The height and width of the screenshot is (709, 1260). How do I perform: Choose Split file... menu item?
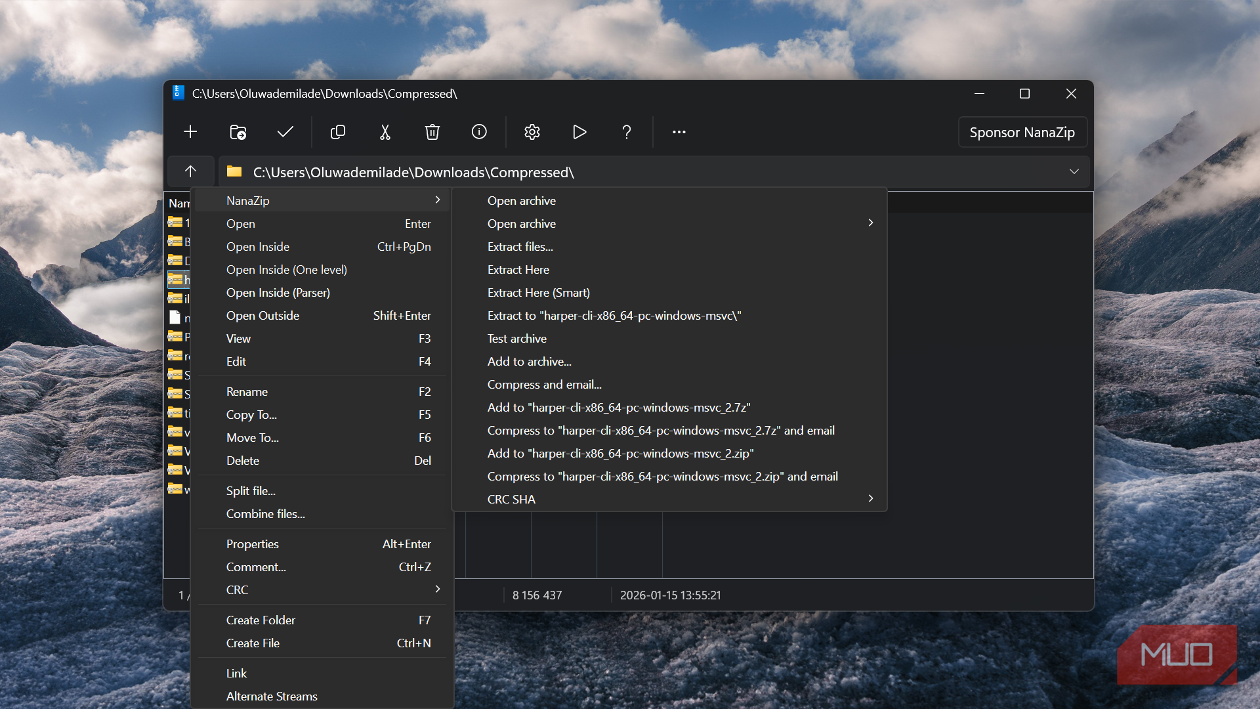pyautogui.click(x=322, y=491)
